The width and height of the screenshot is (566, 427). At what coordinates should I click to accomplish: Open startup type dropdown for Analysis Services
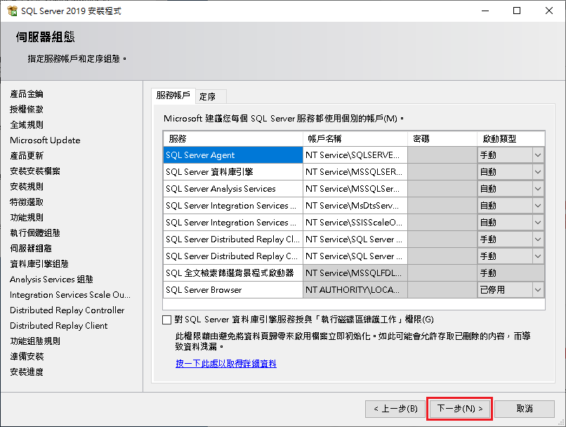538,189
